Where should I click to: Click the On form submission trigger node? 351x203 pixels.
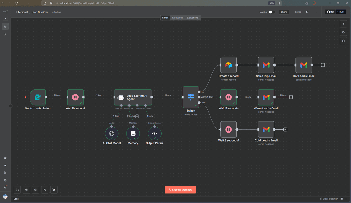tap(38, 97)
